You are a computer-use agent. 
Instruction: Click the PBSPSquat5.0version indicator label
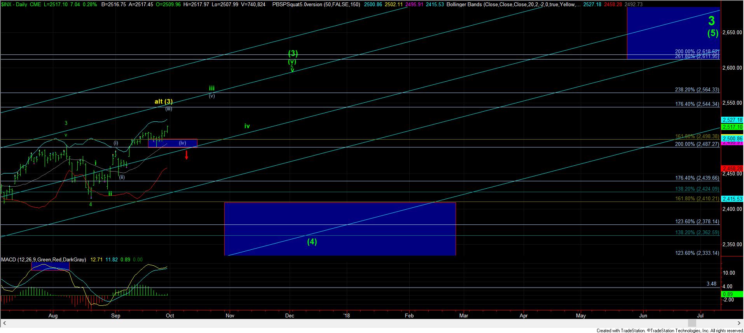tap(322, 4)
